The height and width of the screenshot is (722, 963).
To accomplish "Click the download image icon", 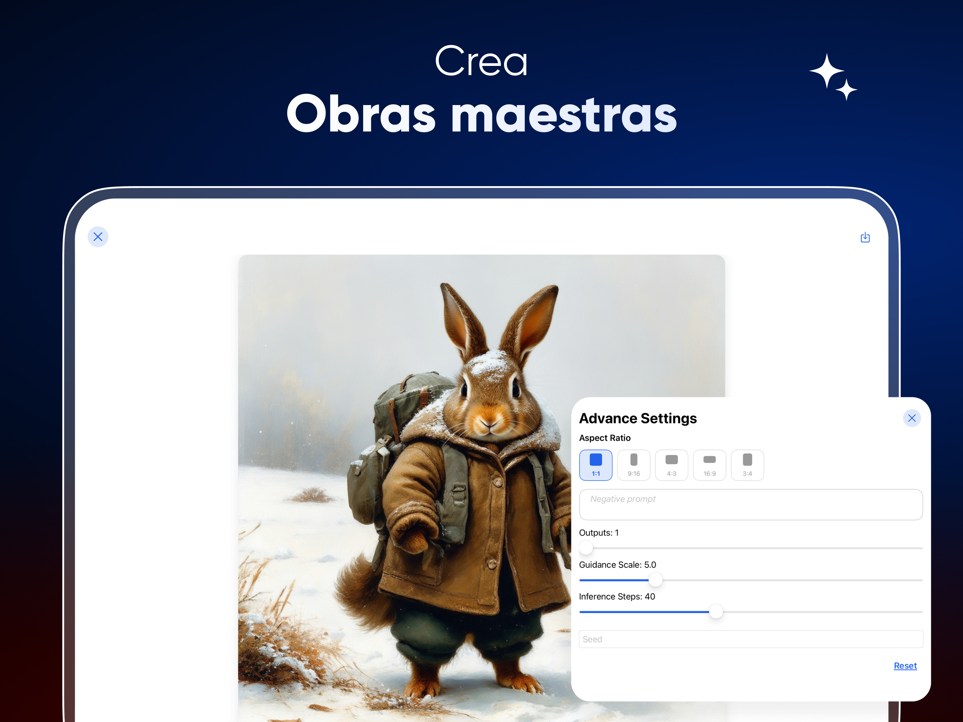I will pyautogui.click(x=865, y=237).
